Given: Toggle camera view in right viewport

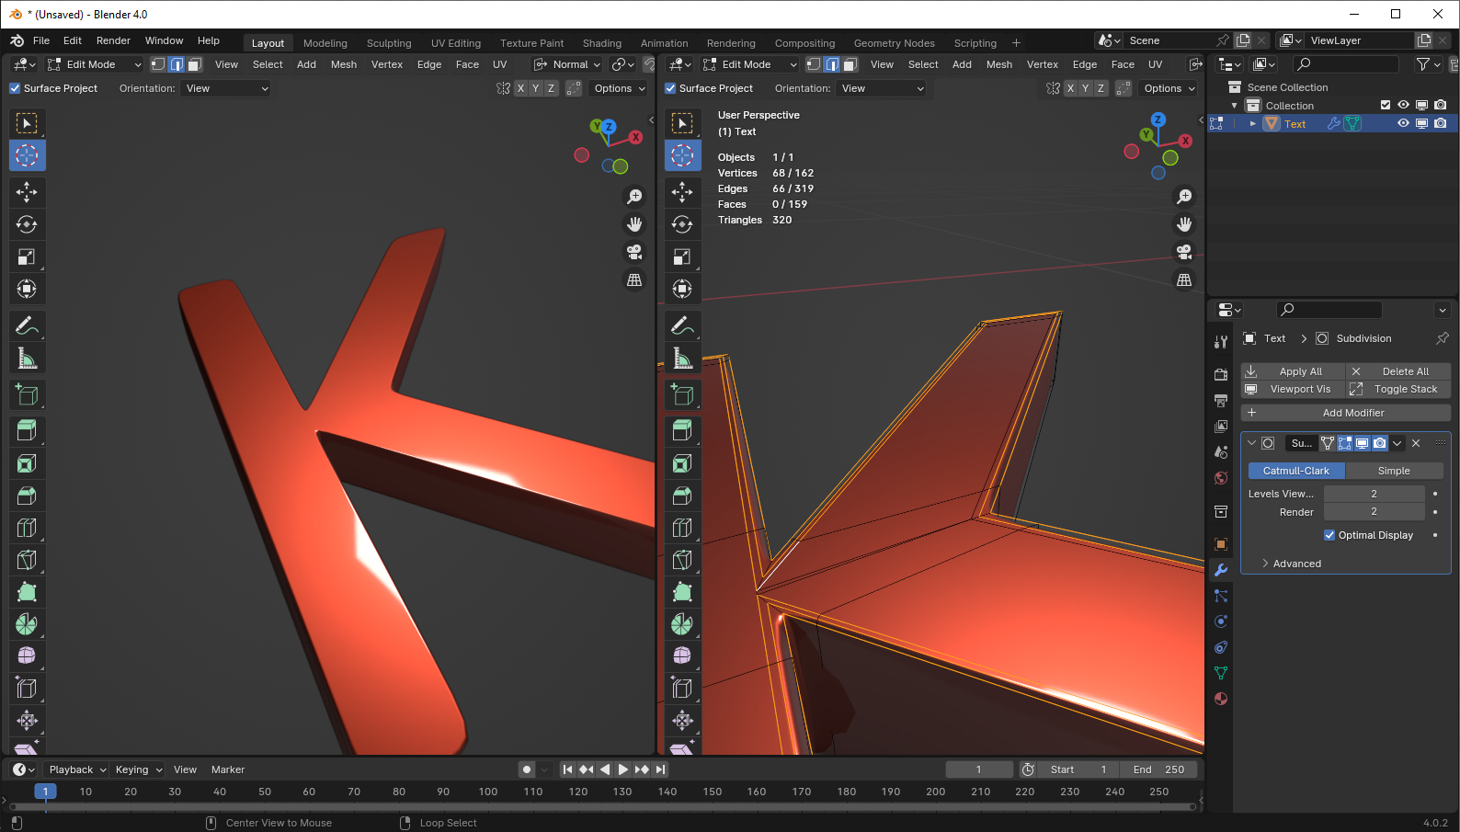Looking at the screenshot, I should coord(1184,252).
